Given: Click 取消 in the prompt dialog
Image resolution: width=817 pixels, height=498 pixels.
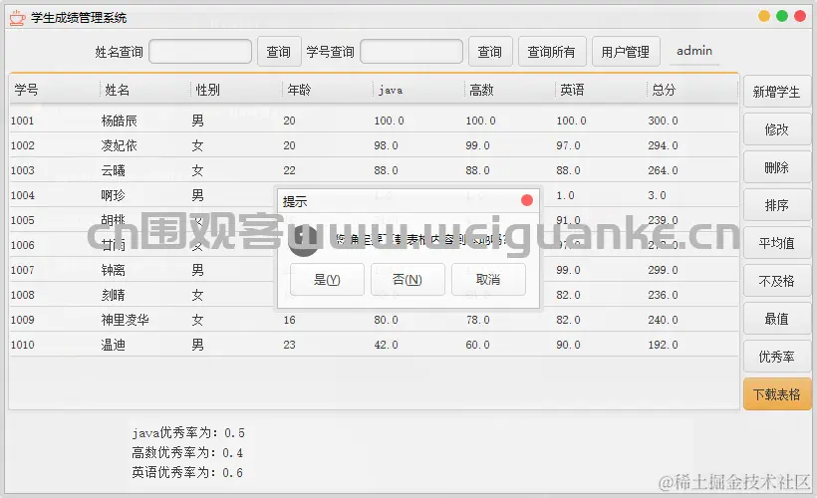Looking at the screenshot, I should [x=488, y=280].
